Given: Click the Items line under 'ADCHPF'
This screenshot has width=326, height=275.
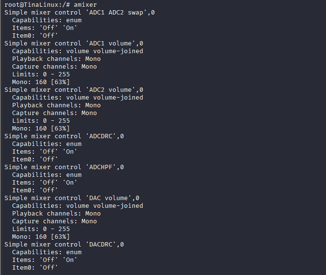Looking at the screenshot, I should point(44,183).
